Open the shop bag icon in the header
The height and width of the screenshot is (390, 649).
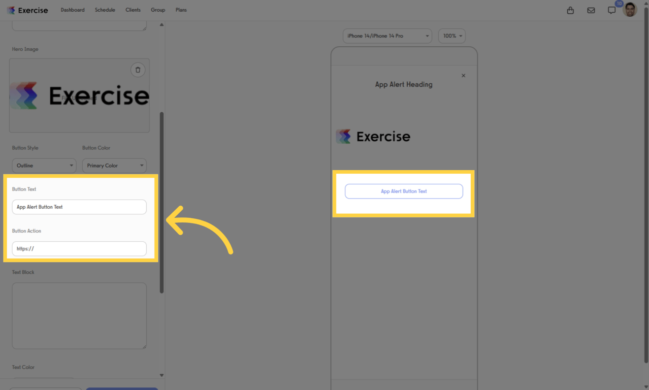coord(570,10)
